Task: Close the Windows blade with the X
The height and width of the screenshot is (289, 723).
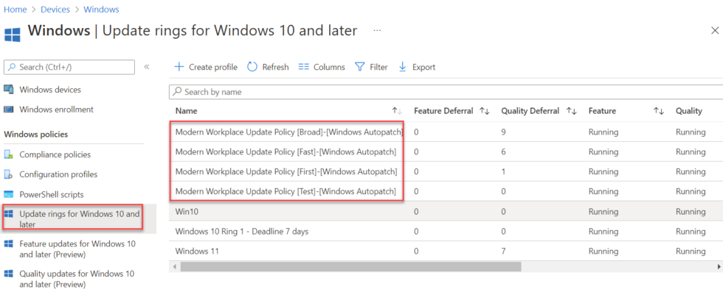Action: tap(715, 30)
